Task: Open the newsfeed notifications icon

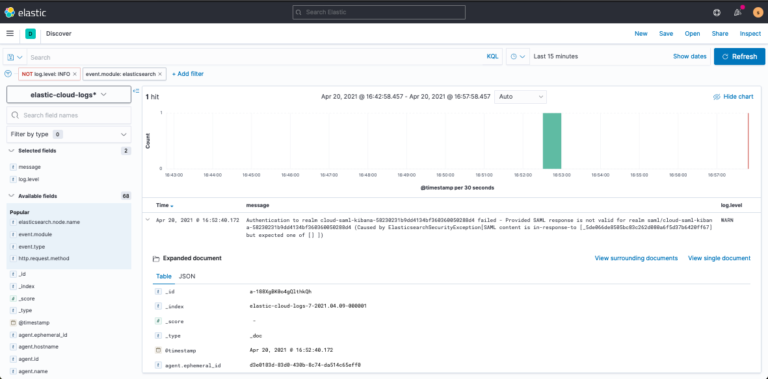Action: 737,12
